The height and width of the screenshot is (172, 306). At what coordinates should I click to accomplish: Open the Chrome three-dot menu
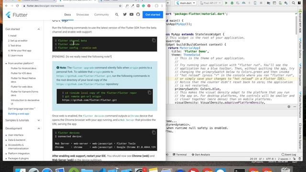pos(162,6)
